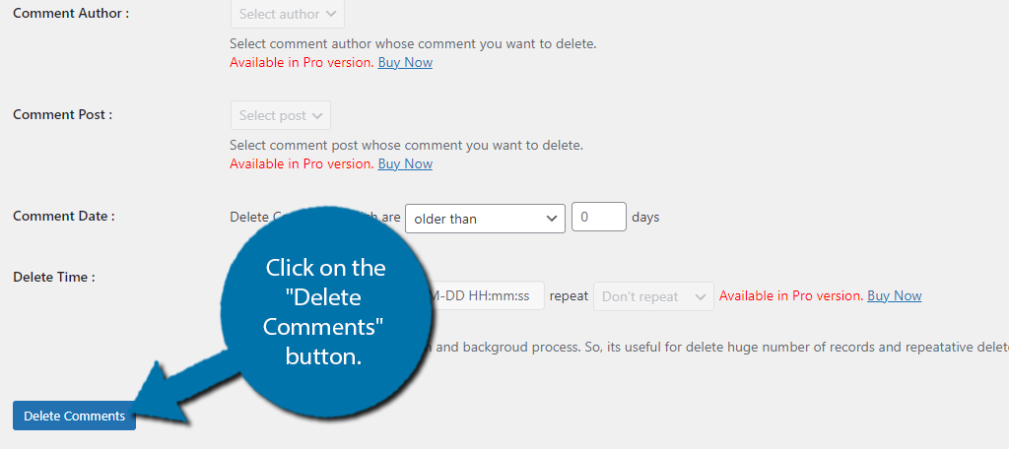Click chevron arrow of Don't repeat dropdown
Image resolution: width=1009 pixels, height=449 pixels.
(701, 296)
